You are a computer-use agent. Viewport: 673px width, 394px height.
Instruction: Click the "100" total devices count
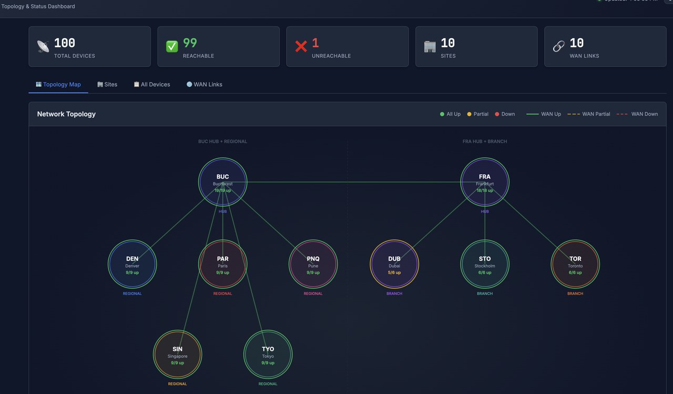pos(65,43)
